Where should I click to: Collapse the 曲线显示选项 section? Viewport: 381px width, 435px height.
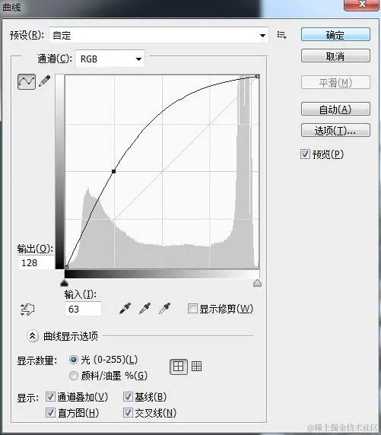click(33, 336)
